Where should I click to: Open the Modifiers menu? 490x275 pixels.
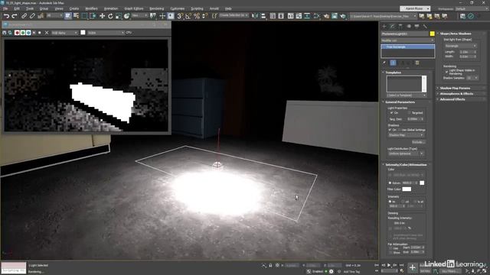coord(91,8)
